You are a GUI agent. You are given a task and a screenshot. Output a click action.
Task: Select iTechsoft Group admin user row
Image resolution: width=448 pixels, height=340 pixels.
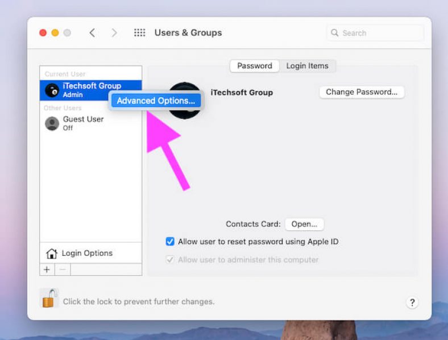[91, 90]
